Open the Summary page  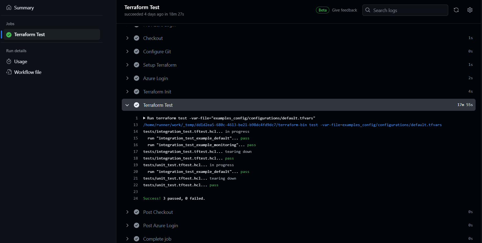[52, 8]
